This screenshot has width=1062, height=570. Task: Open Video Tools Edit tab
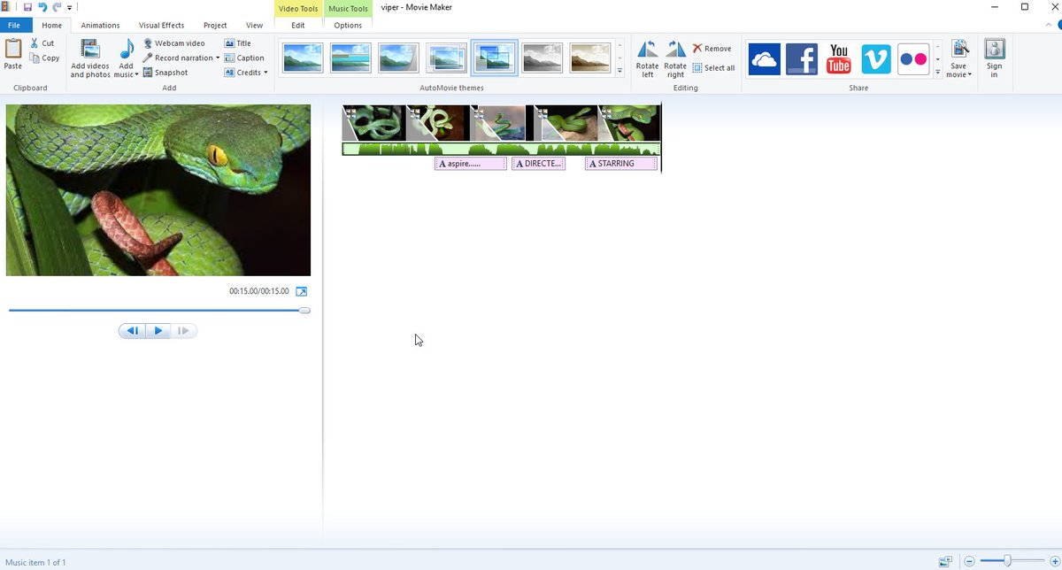point(298,25)
